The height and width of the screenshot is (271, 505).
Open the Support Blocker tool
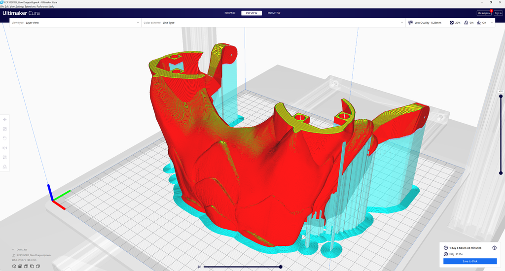tap(5, 167)
